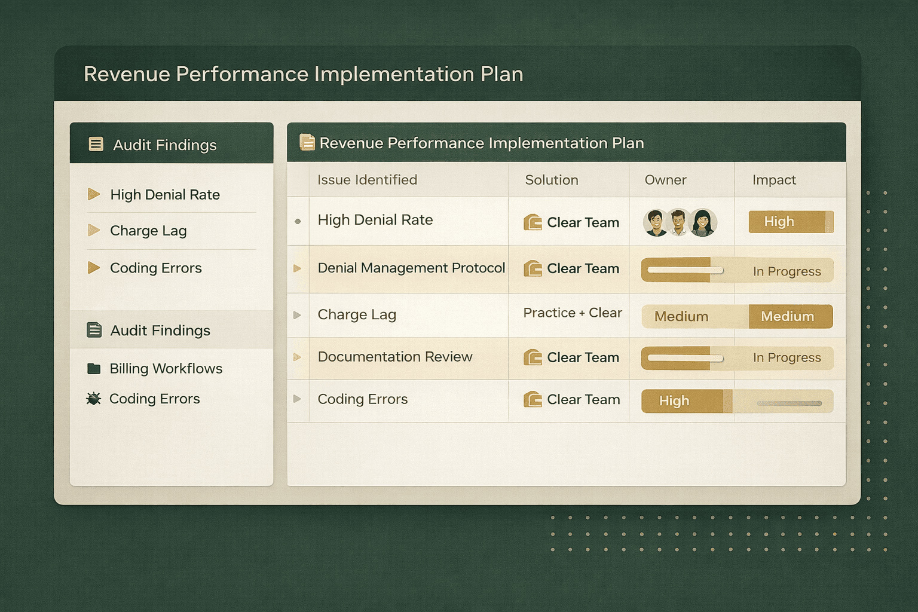The height and width of the screenshot is (612, 918).
Task: Click the document icon next to lower Audit Findings
Action: (x=94, y=330)
